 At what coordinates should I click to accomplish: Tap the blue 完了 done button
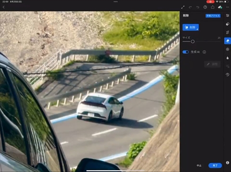[215, 165]
